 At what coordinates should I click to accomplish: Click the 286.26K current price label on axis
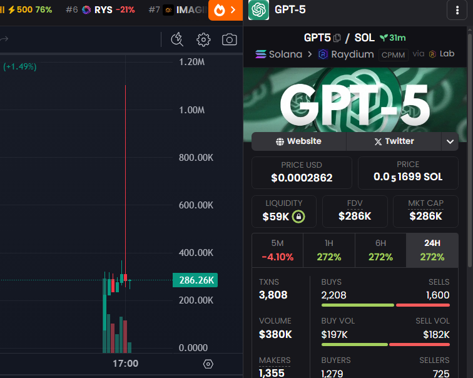(195, 280)
